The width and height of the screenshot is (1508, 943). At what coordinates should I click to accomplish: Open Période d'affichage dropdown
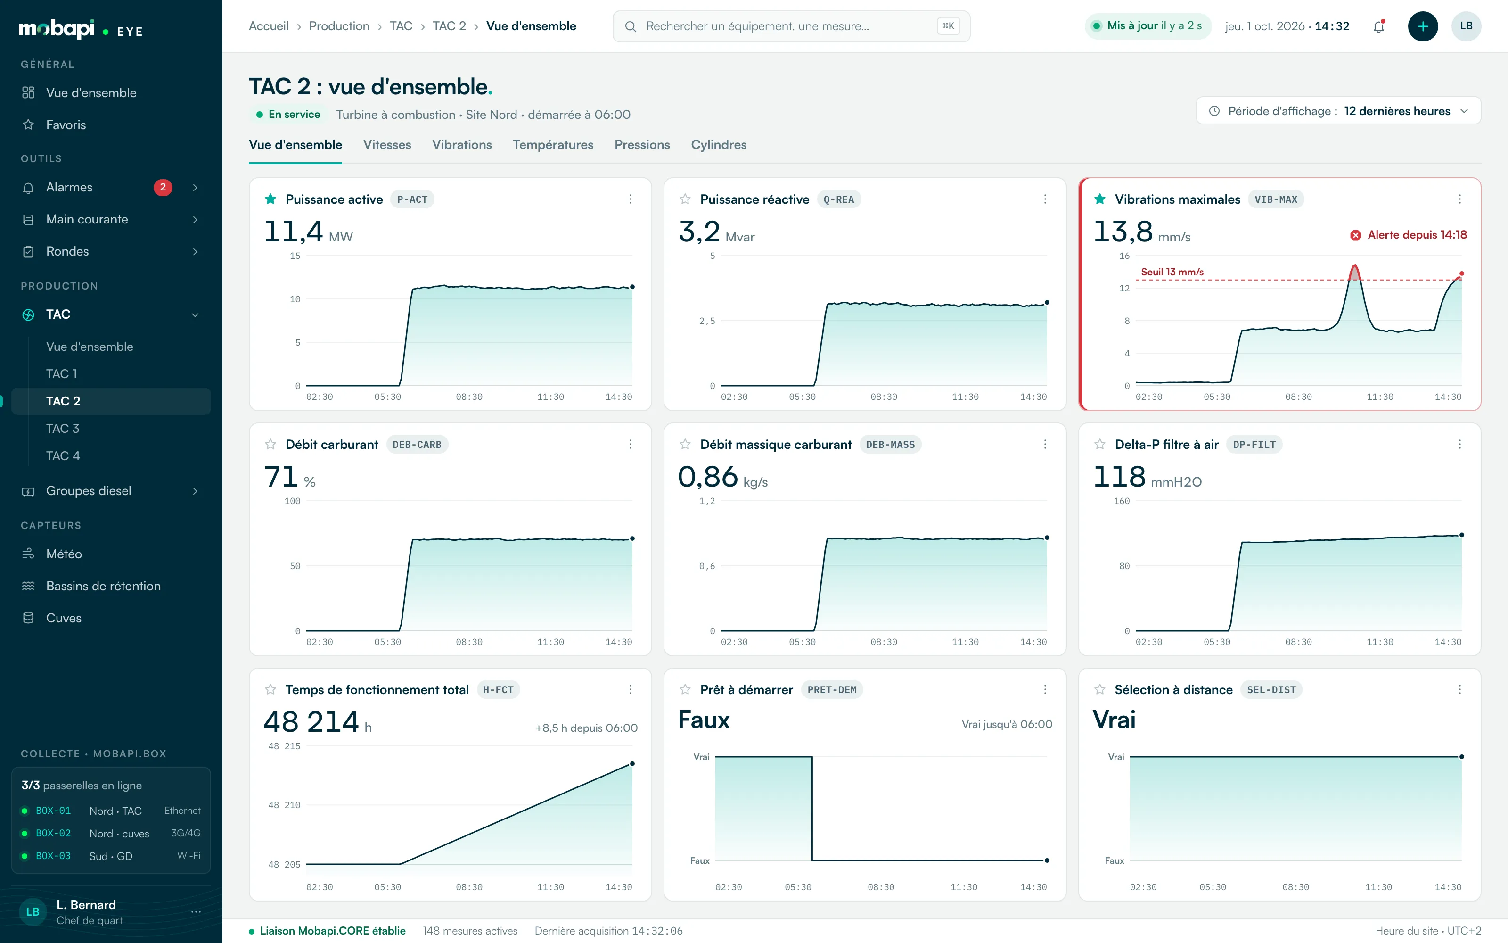[1338, 111]
